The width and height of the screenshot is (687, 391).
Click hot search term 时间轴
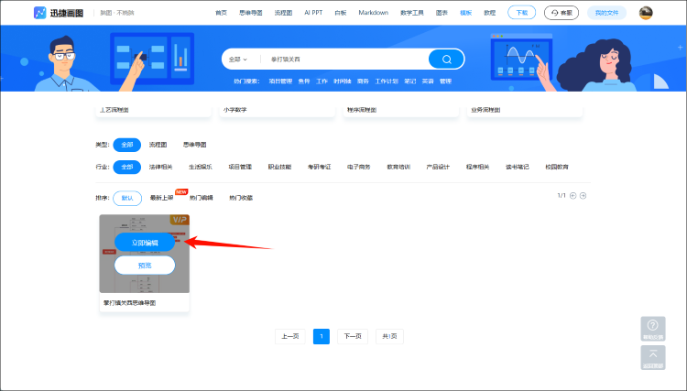click(x=343, y=81)
